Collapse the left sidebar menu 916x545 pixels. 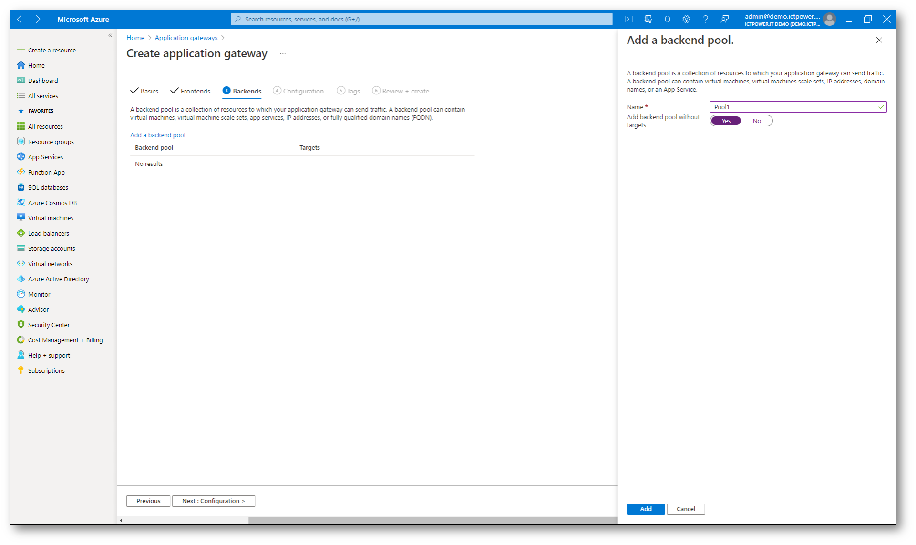pyautogui.click(x=110, y=35)
